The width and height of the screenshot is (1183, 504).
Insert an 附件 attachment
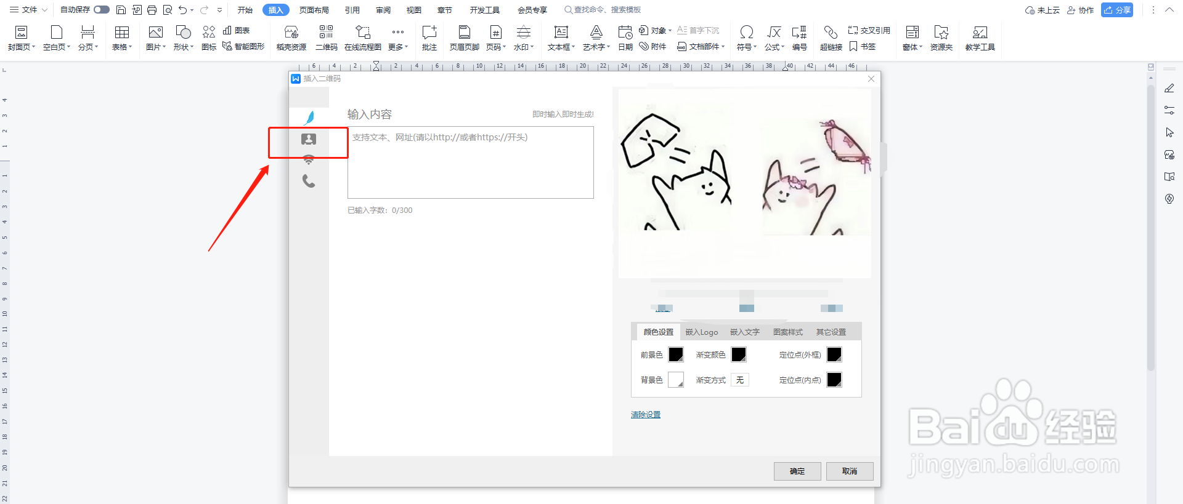[653, 46]
